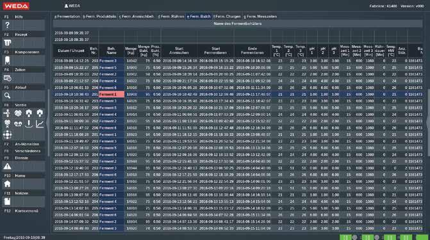Open the 'd Ferm. Rühren' tab
This screenshot has width=430, height=240.
click(x=171, y=17)
